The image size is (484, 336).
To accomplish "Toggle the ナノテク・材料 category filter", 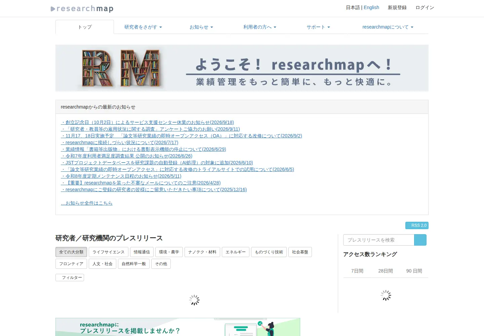I will tap(202, 252).
